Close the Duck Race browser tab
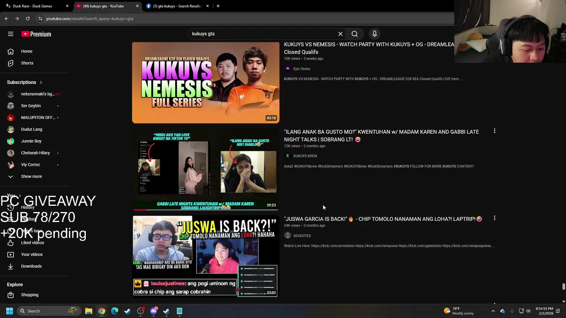Image resolution: width=566 pixels, height=318 pixels. tap(67, 6)
